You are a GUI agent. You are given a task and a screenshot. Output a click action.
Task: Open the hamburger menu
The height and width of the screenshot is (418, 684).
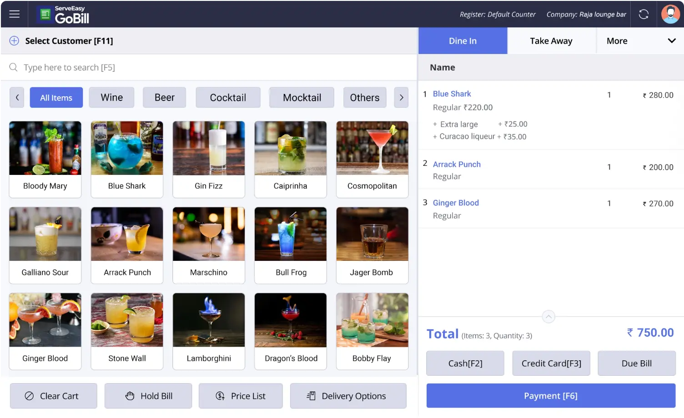pyautogui.click(x=15, y=14)
